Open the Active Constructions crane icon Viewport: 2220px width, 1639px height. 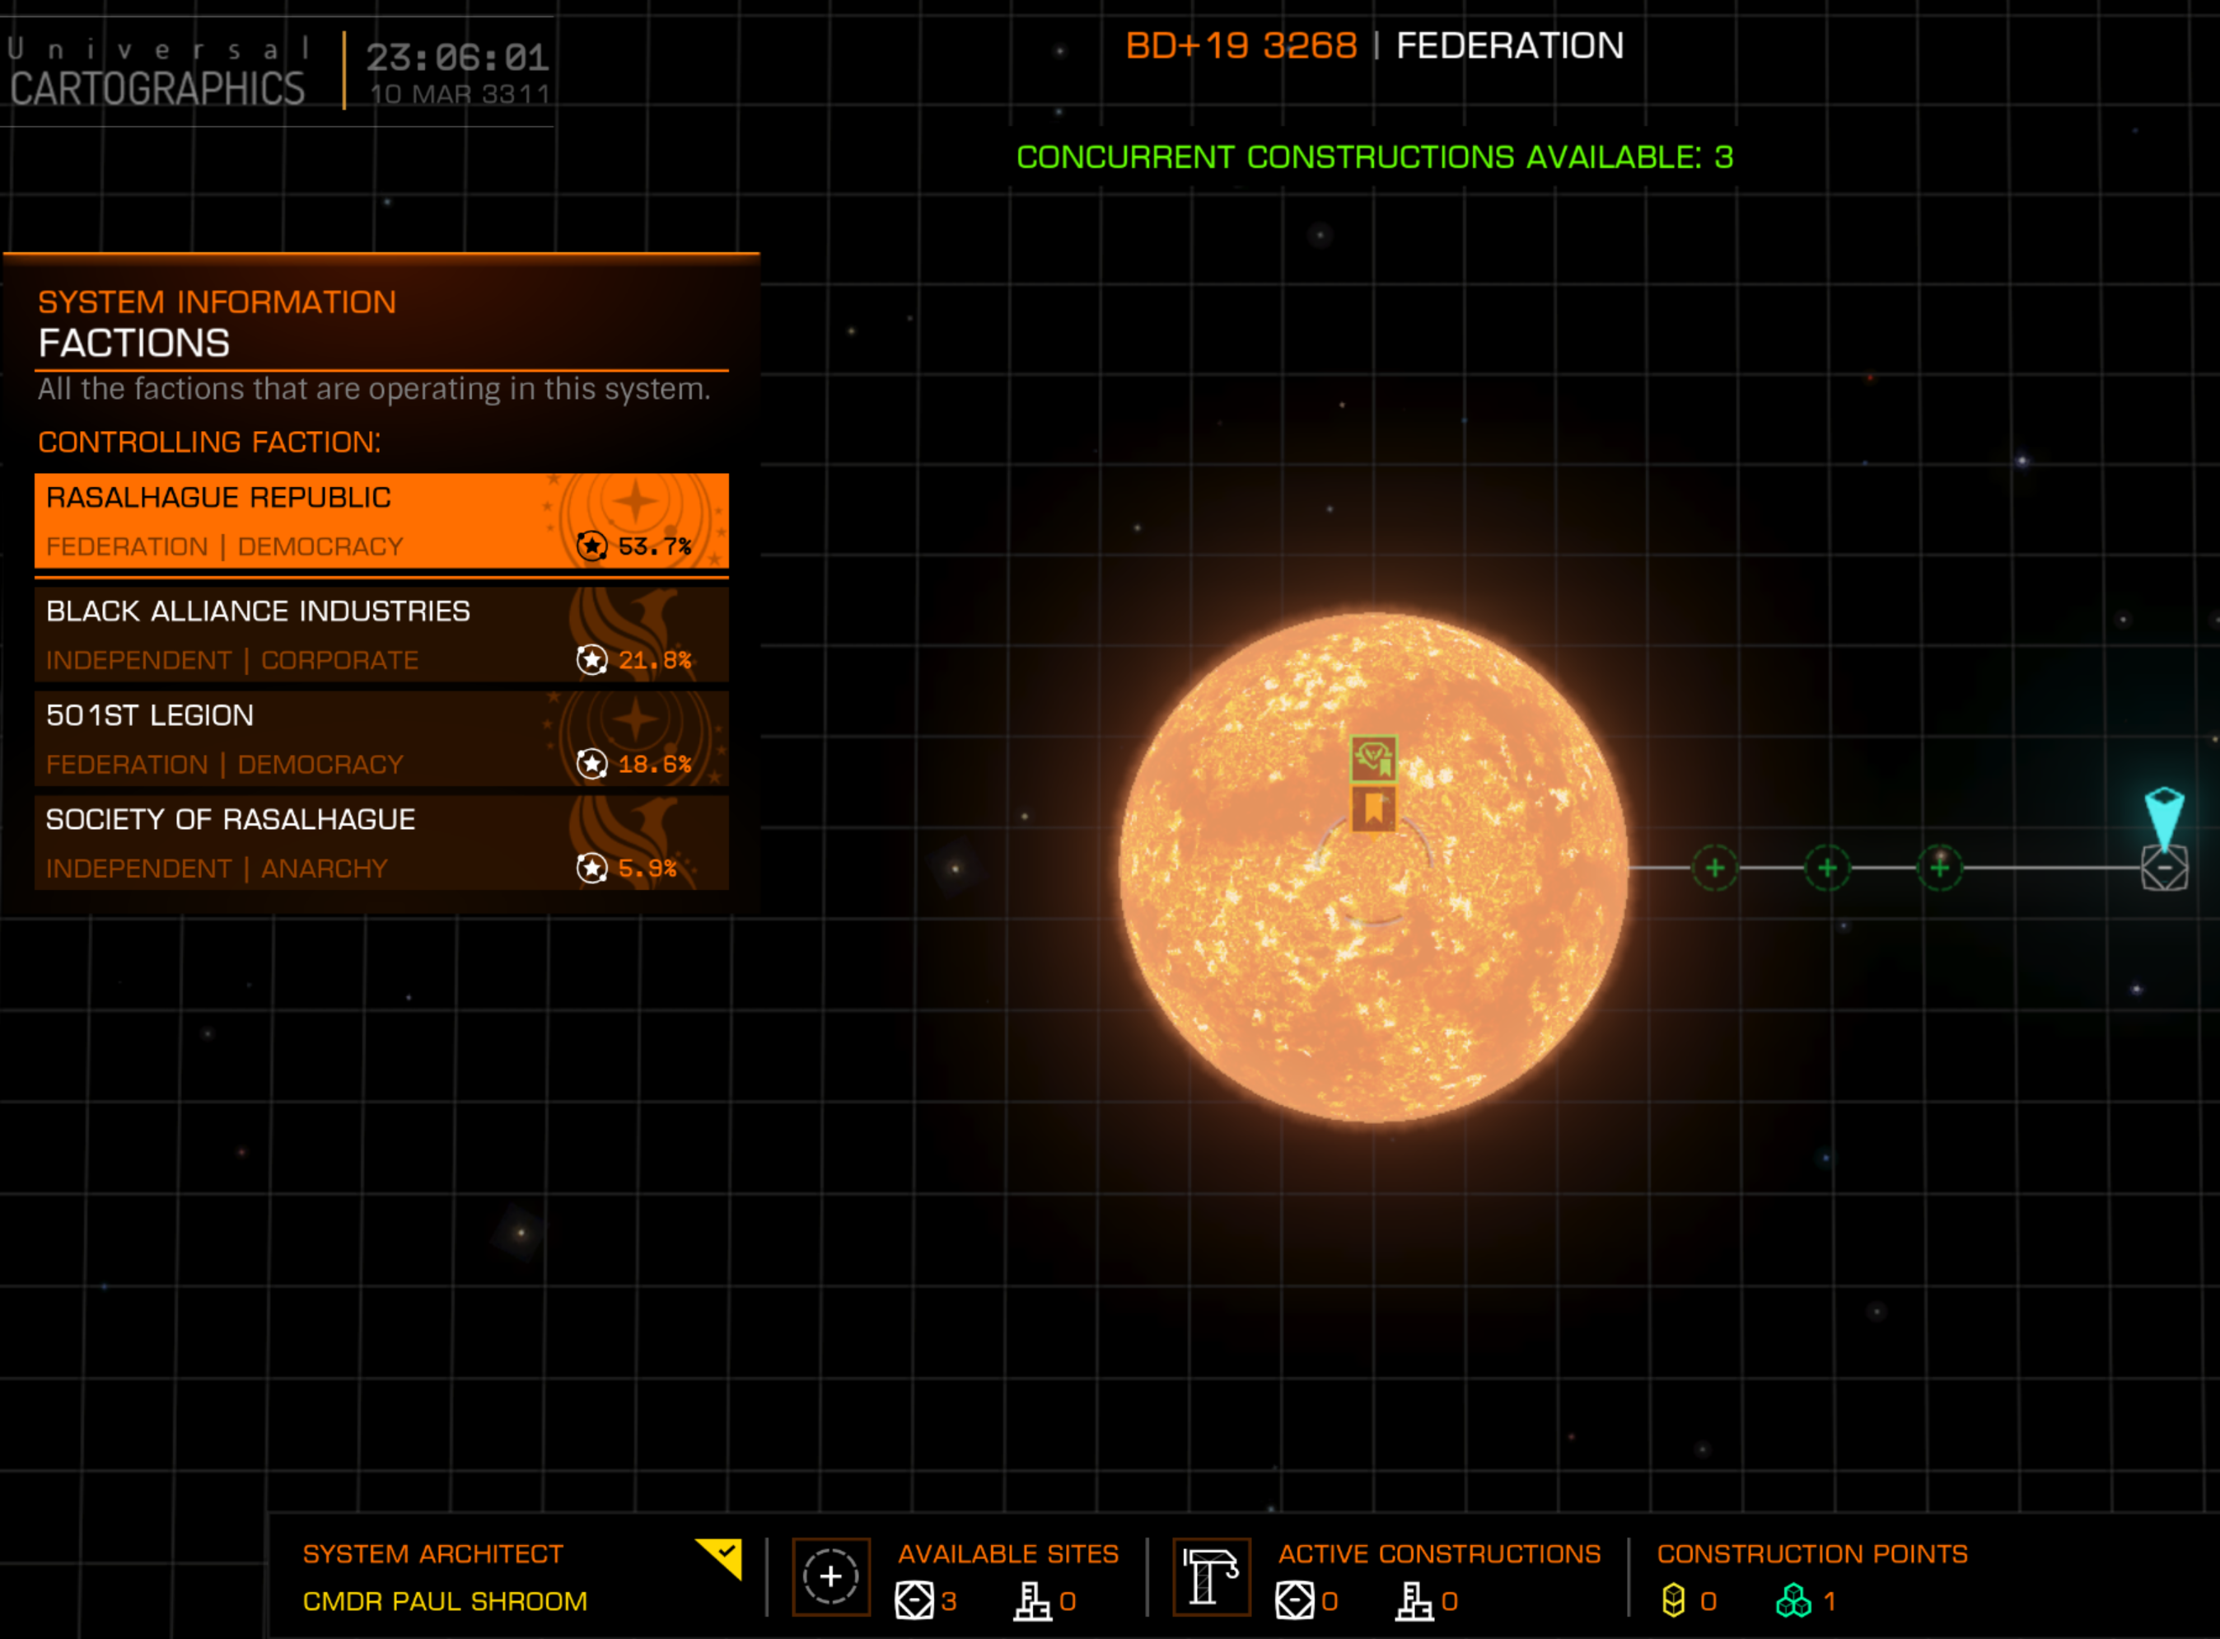coord(1212,1576)
